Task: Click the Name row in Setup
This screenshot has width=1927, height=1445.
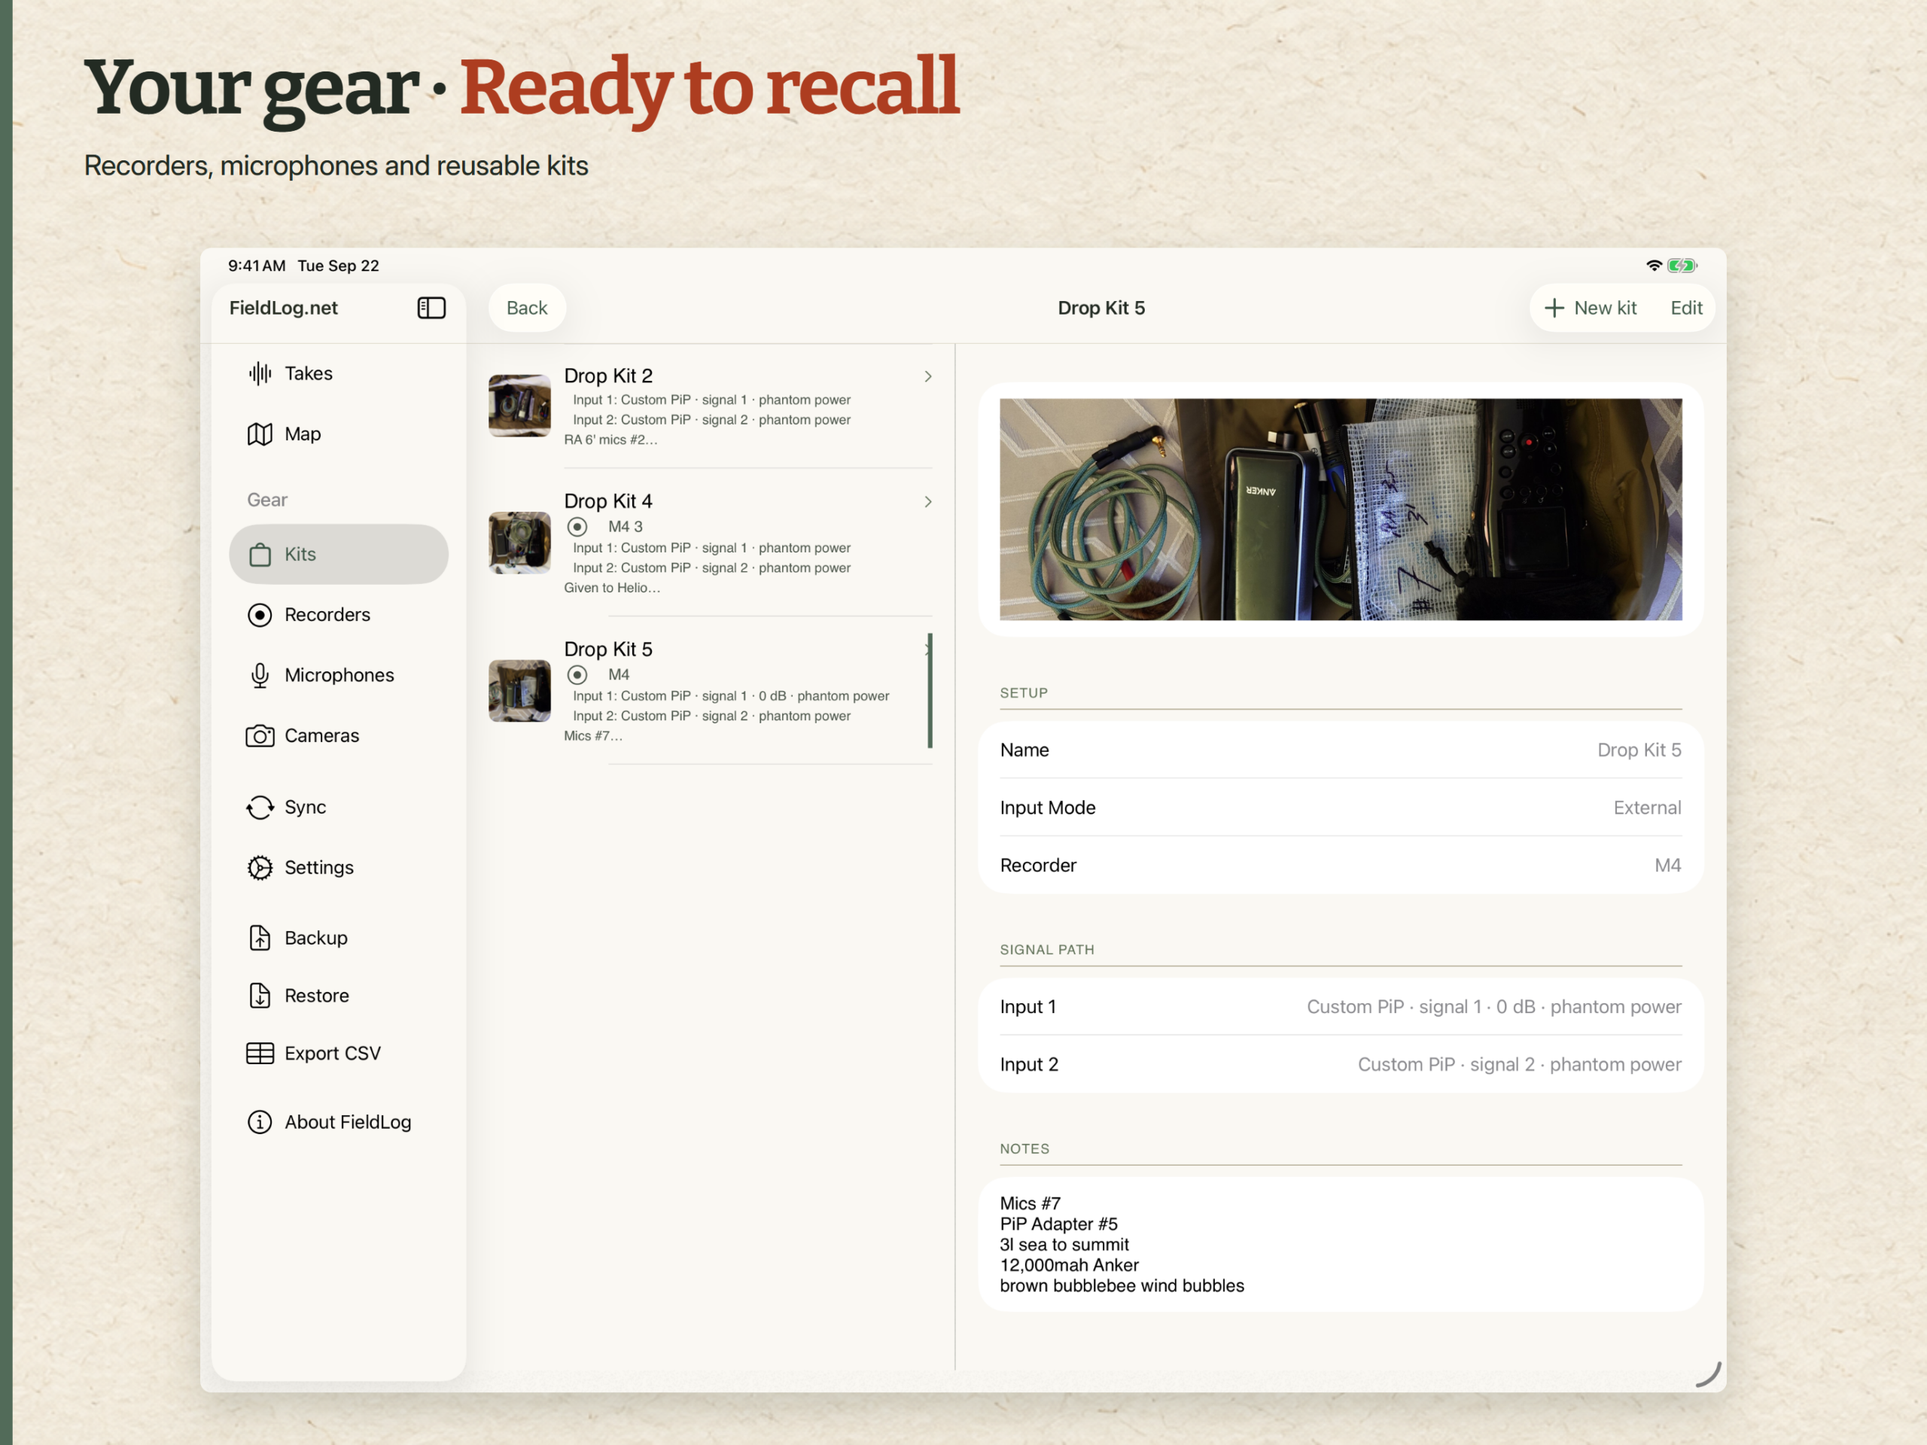Action: 1340,750
